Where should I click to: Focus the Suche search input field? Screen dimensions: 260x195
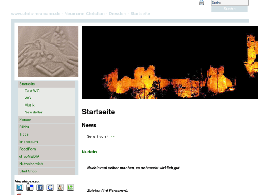pyautogui.click(x=230, y=3)
